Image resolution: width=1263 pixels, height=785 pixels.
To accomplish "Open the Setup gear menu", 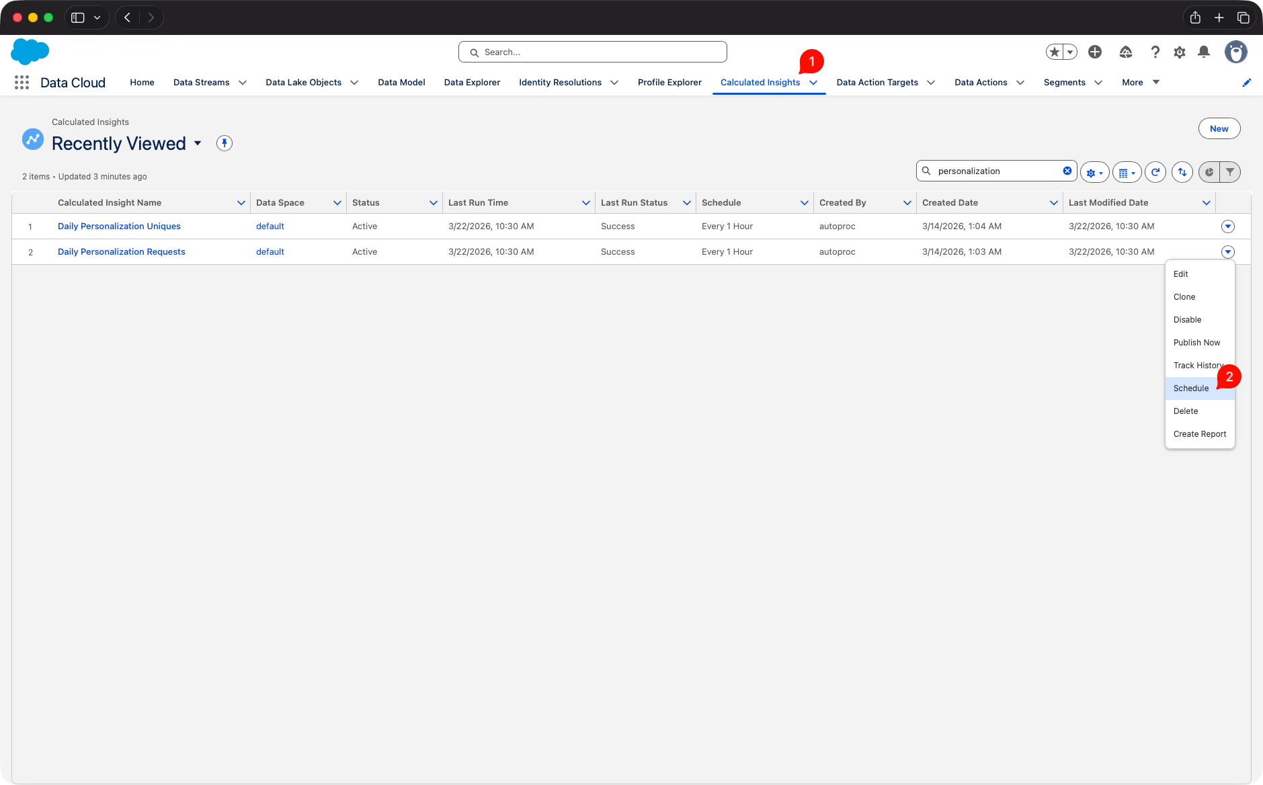I will (x=1179, y=52).
